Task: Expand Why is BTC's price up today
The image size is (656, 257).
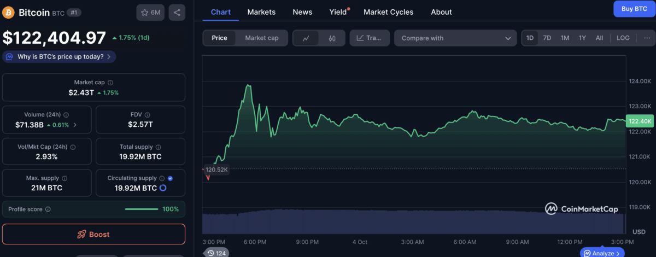Action: click(x=60, y=56)
